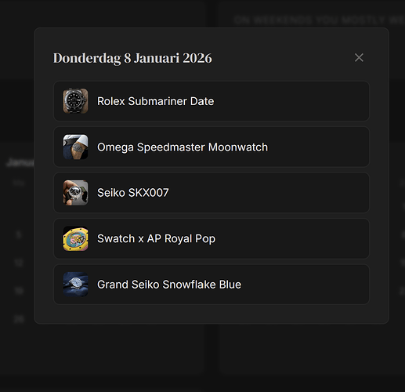The image size is (405, 392).
Task: View the Grand Seiko Snowflake thumbnail
Action: [75, 285]
